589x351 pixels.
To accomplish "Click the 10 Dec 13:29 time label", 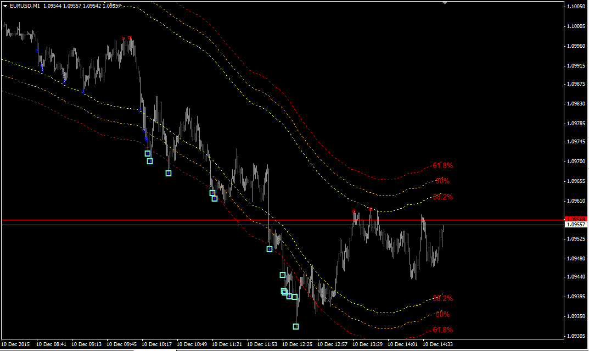I will (x=368, y=344).
